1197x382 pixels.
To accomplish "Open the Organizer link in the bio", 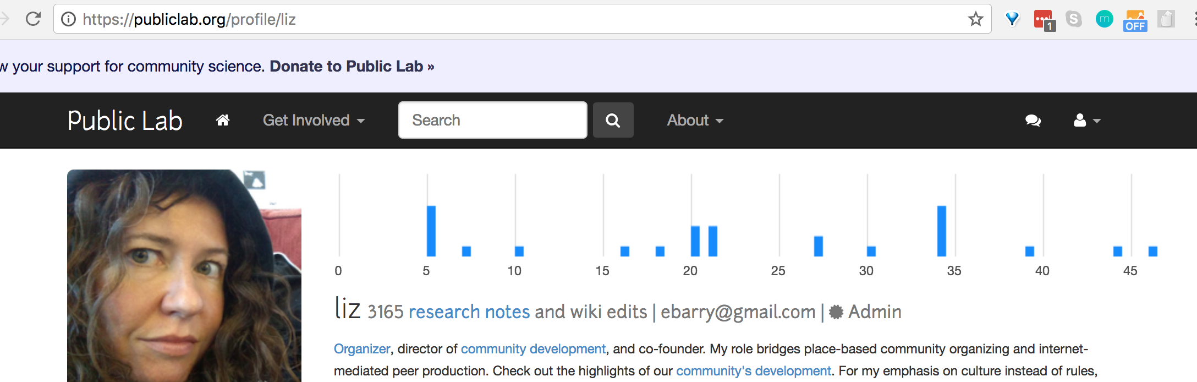I will click(x=362, y=349).
